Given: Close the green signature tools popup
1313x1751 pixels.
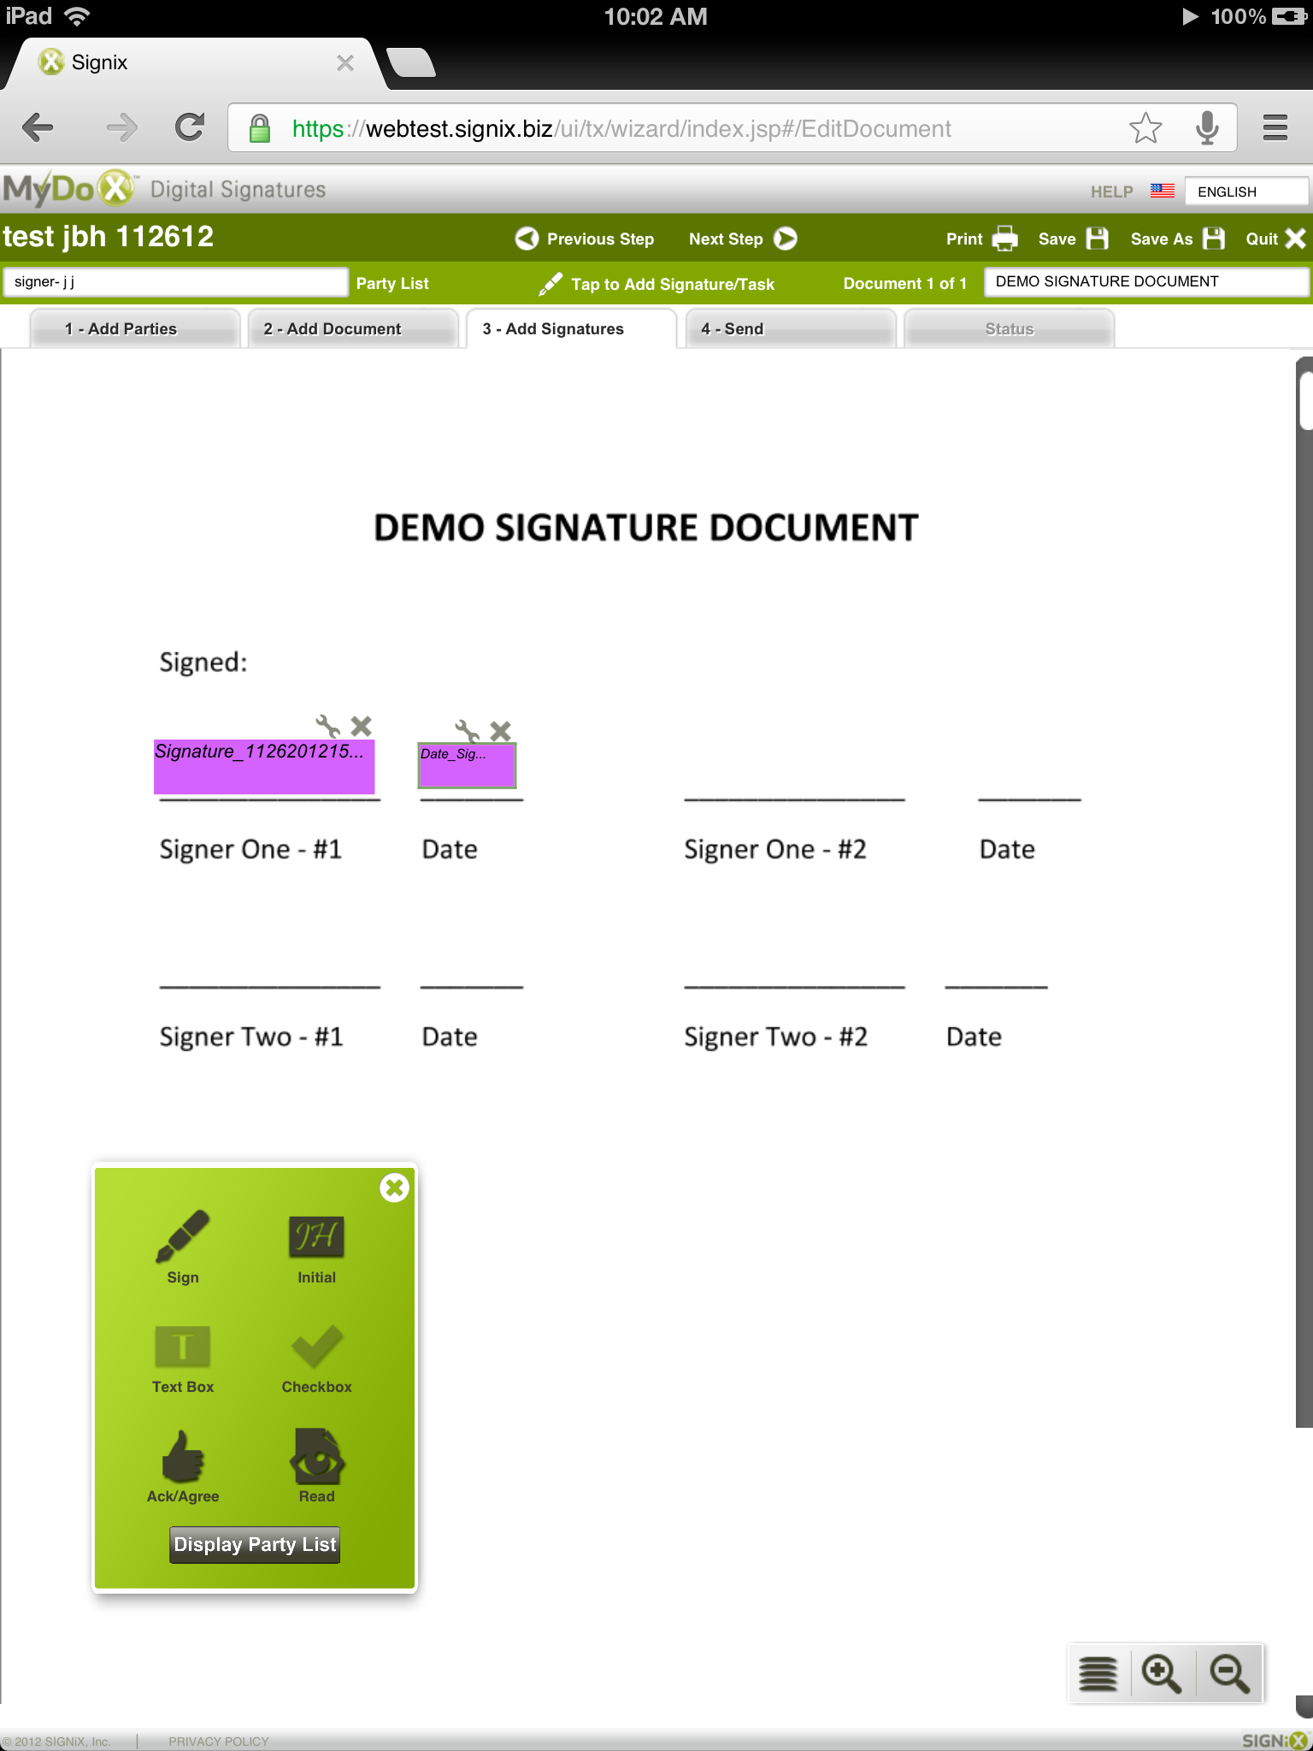Looking at the screenshot, I should [x=394, y=1188].
